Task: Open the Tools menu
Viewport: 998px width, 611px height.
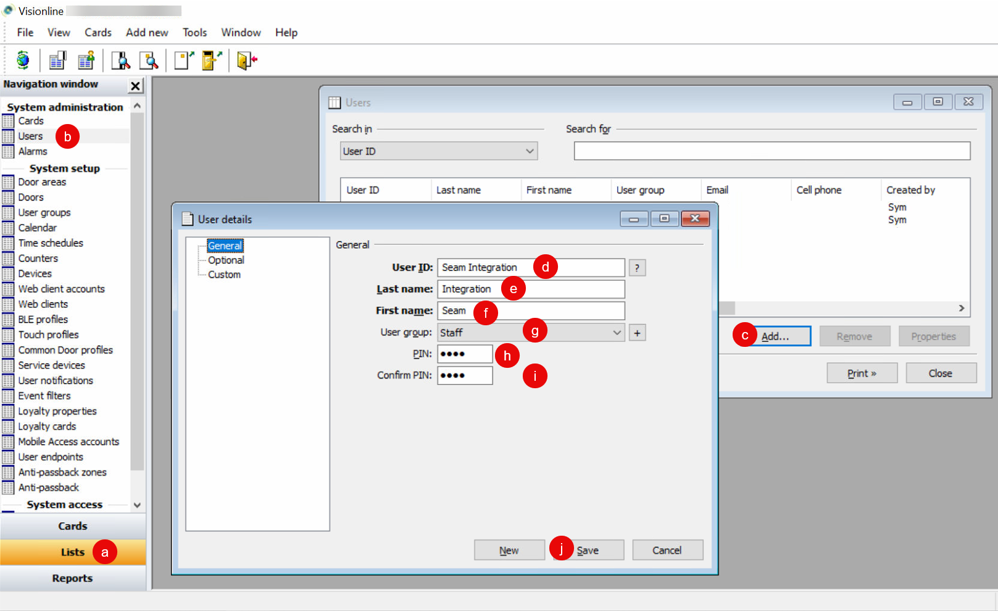Action: pyautogui.click(x=194, y=32)
